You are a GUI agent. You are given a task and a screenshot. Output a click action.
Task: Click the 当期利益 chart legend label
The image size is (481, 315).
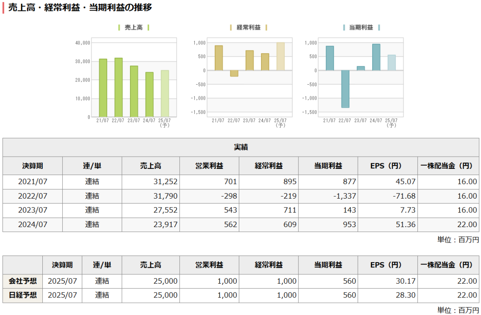361,28
